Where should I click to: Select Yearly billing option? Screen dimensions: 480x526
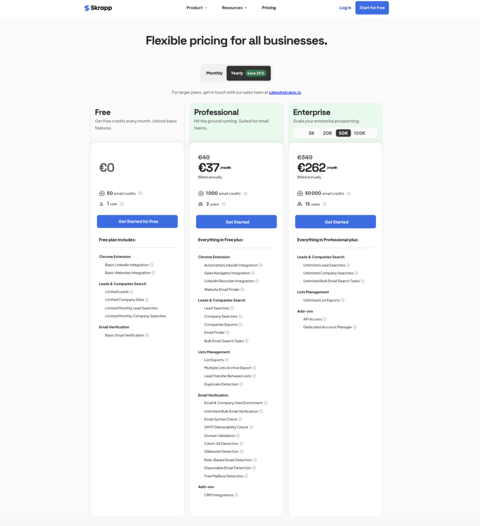pos(248,73)
